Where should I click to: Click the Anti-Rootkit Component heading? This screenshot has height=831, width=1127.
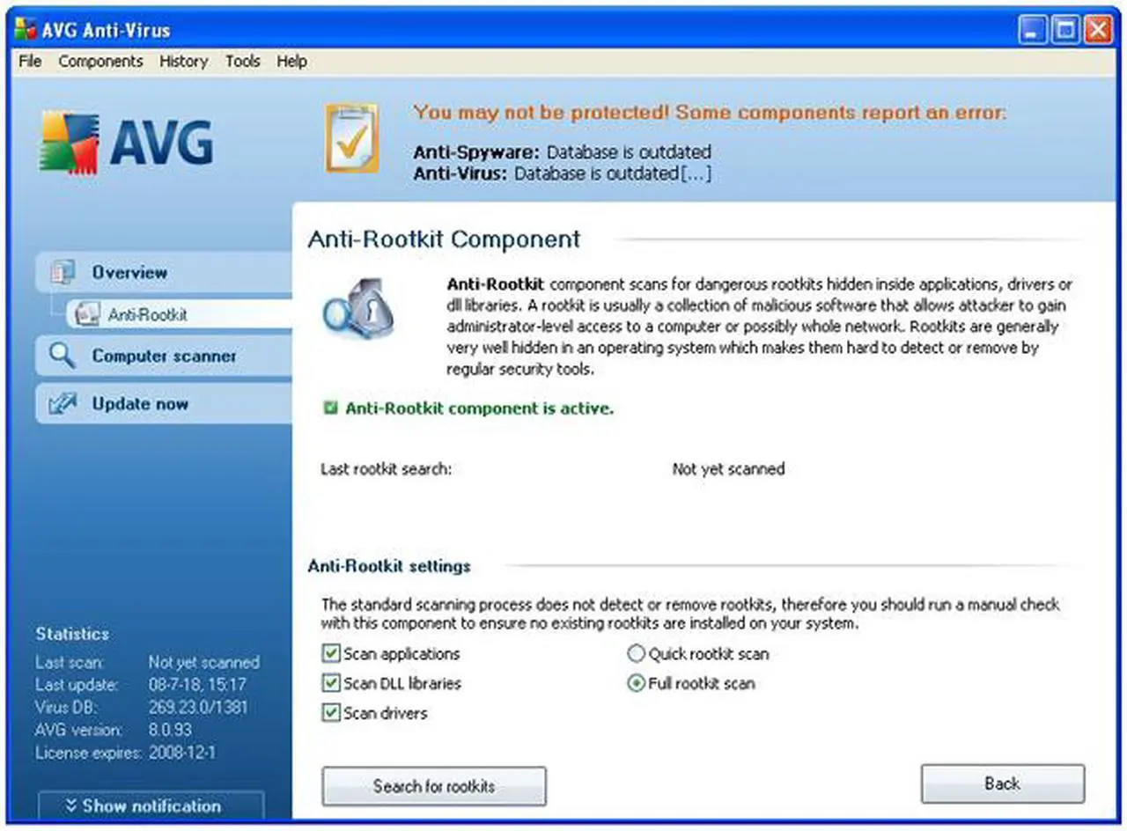pyautogui.click(x=444, y=239)
